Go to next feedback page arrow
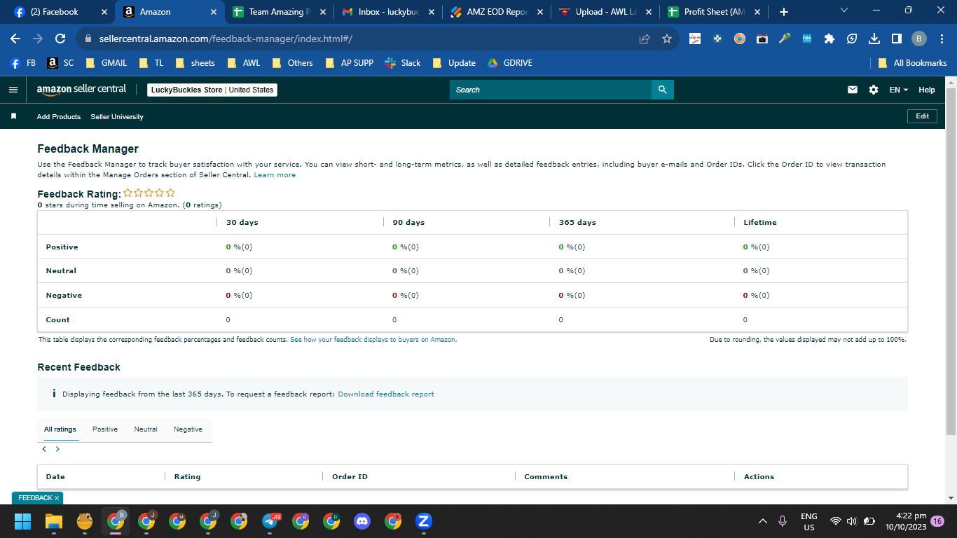957x538 pixels. click(57, 449)
